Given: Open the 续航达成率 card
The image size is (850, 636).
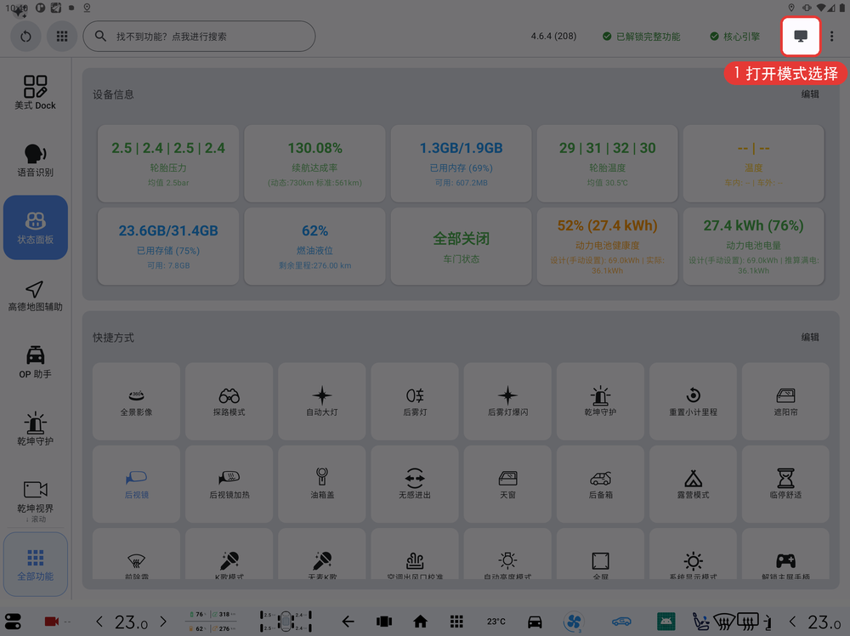Looking at the screenshot, I should [x=315, y=164].
